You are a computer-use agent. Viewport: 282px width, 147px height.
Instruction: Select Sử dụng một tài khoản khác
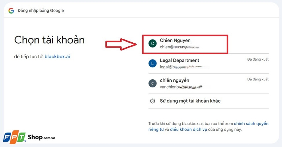coord(190,101)
